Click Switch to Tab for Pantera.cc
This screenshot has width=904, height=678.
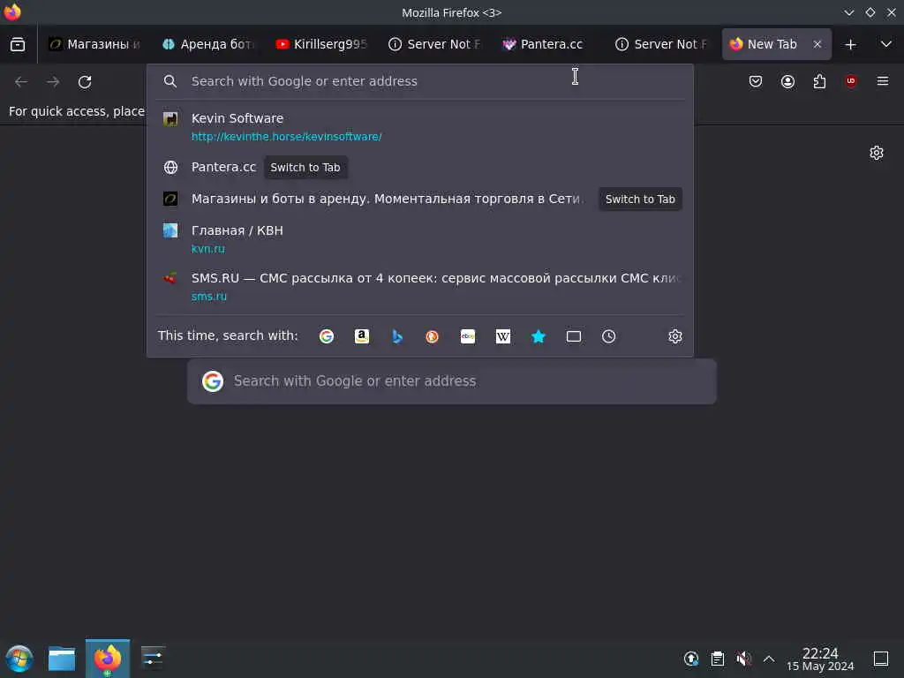pos(305,167)
